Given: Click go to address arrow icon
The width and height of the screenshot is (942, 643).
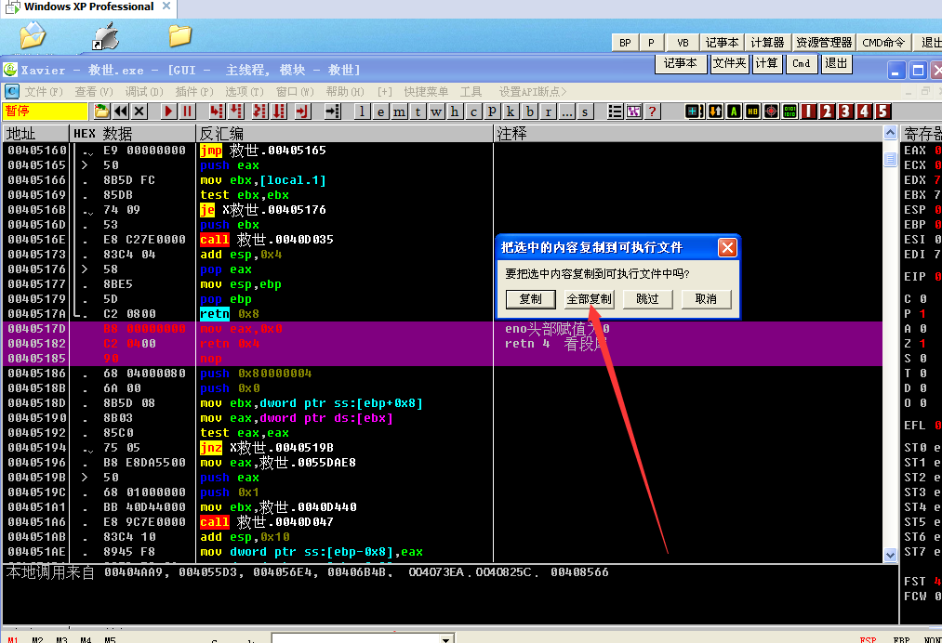Looking at the screenshot, I should [332, 112].
